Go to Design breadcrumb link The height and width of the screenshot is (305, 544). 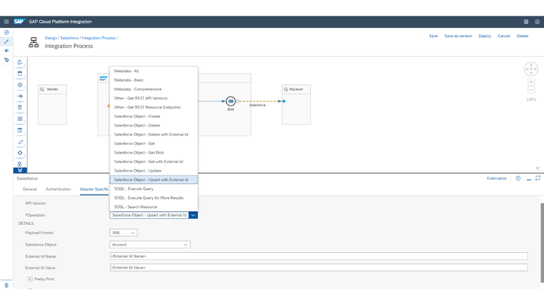click(51, 38)
